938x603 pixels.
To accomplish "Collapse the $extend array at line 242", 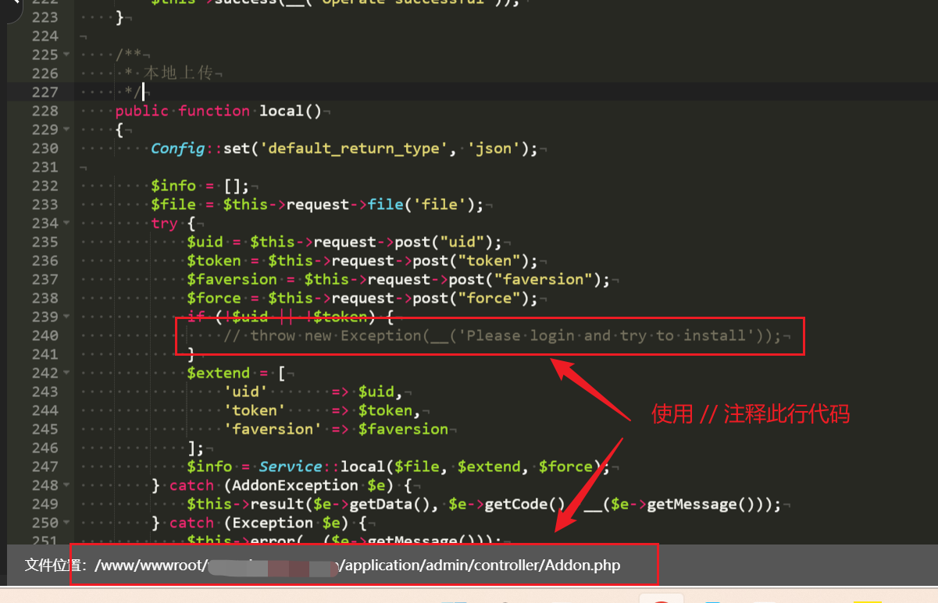I will coord(66,373).
